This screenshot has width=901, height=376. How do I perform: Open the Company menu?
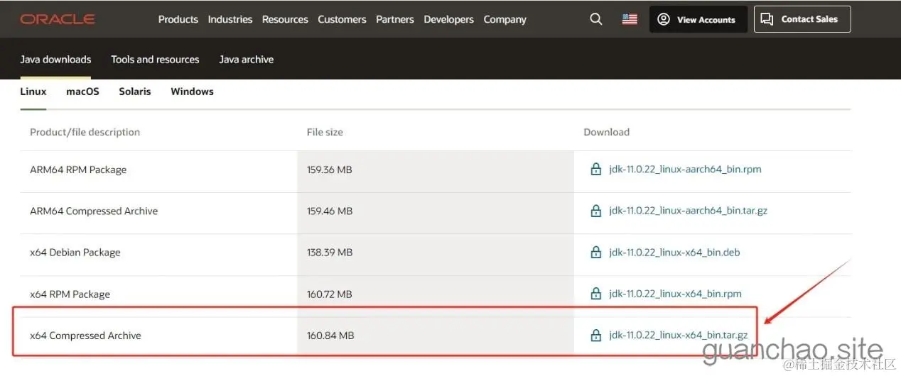click(505, 19)
